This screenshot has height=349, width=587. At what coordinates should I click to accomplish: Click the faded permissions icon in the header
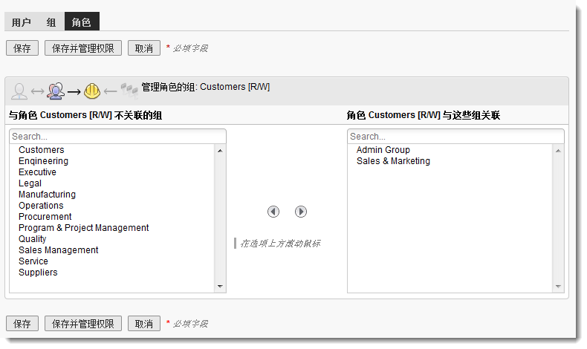129,91
